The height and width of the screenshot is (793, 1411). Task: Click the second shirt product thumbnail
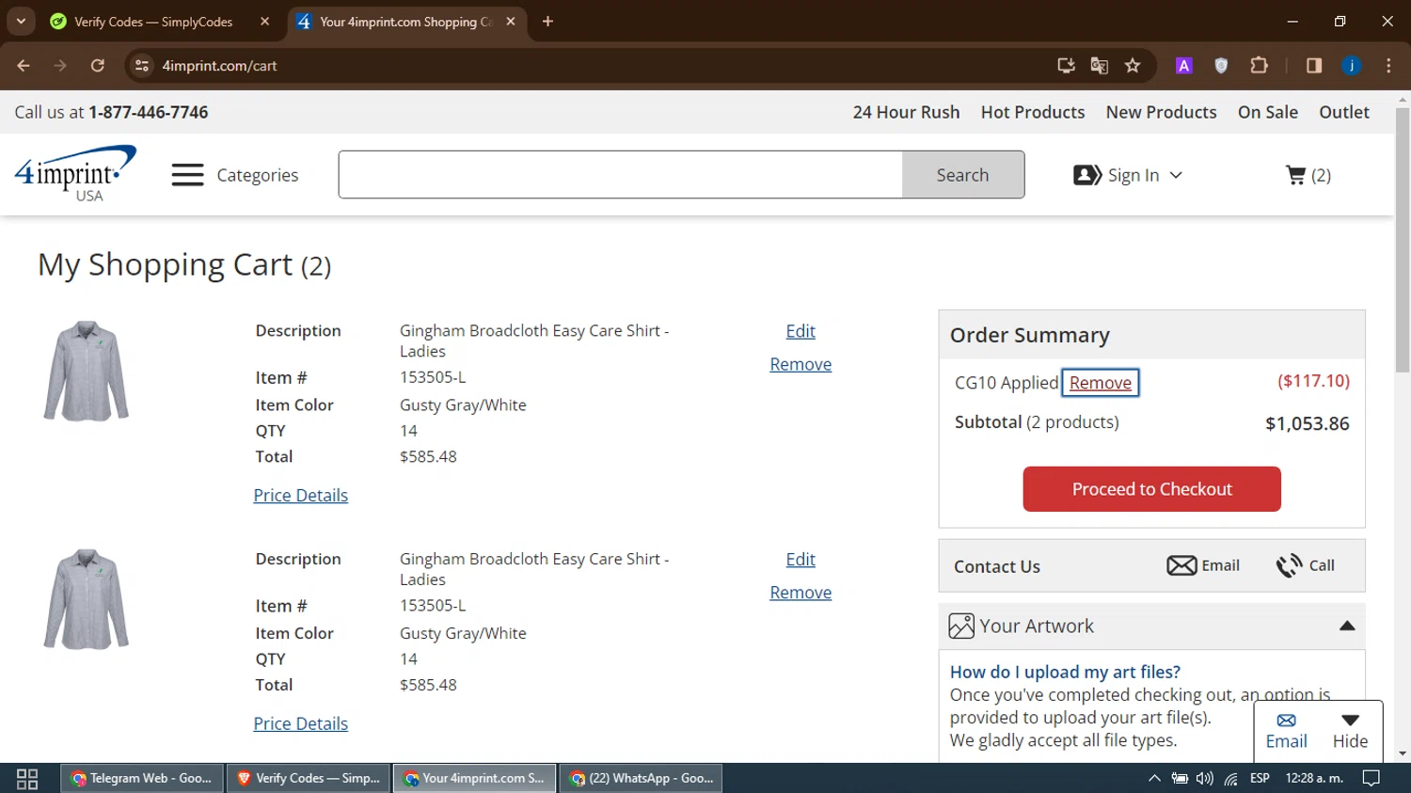tap(86, 599)
